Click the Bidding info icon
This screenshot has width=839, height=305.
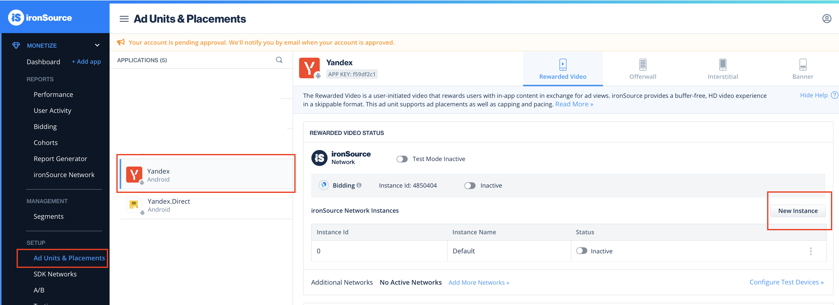359,185
